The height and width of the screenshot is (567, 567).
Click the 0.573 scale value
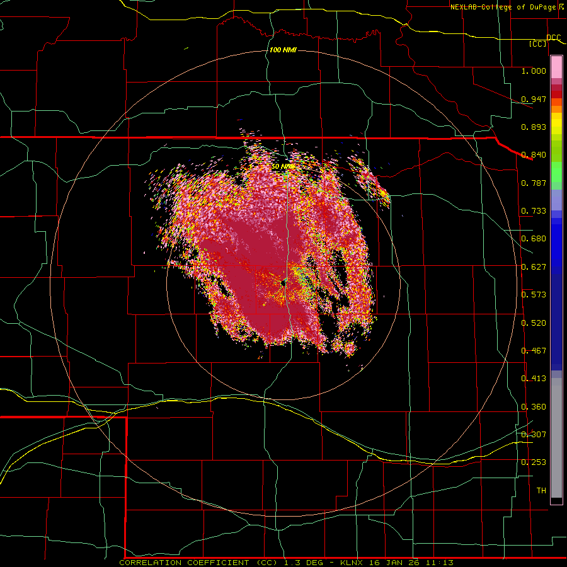coord(534,295)
